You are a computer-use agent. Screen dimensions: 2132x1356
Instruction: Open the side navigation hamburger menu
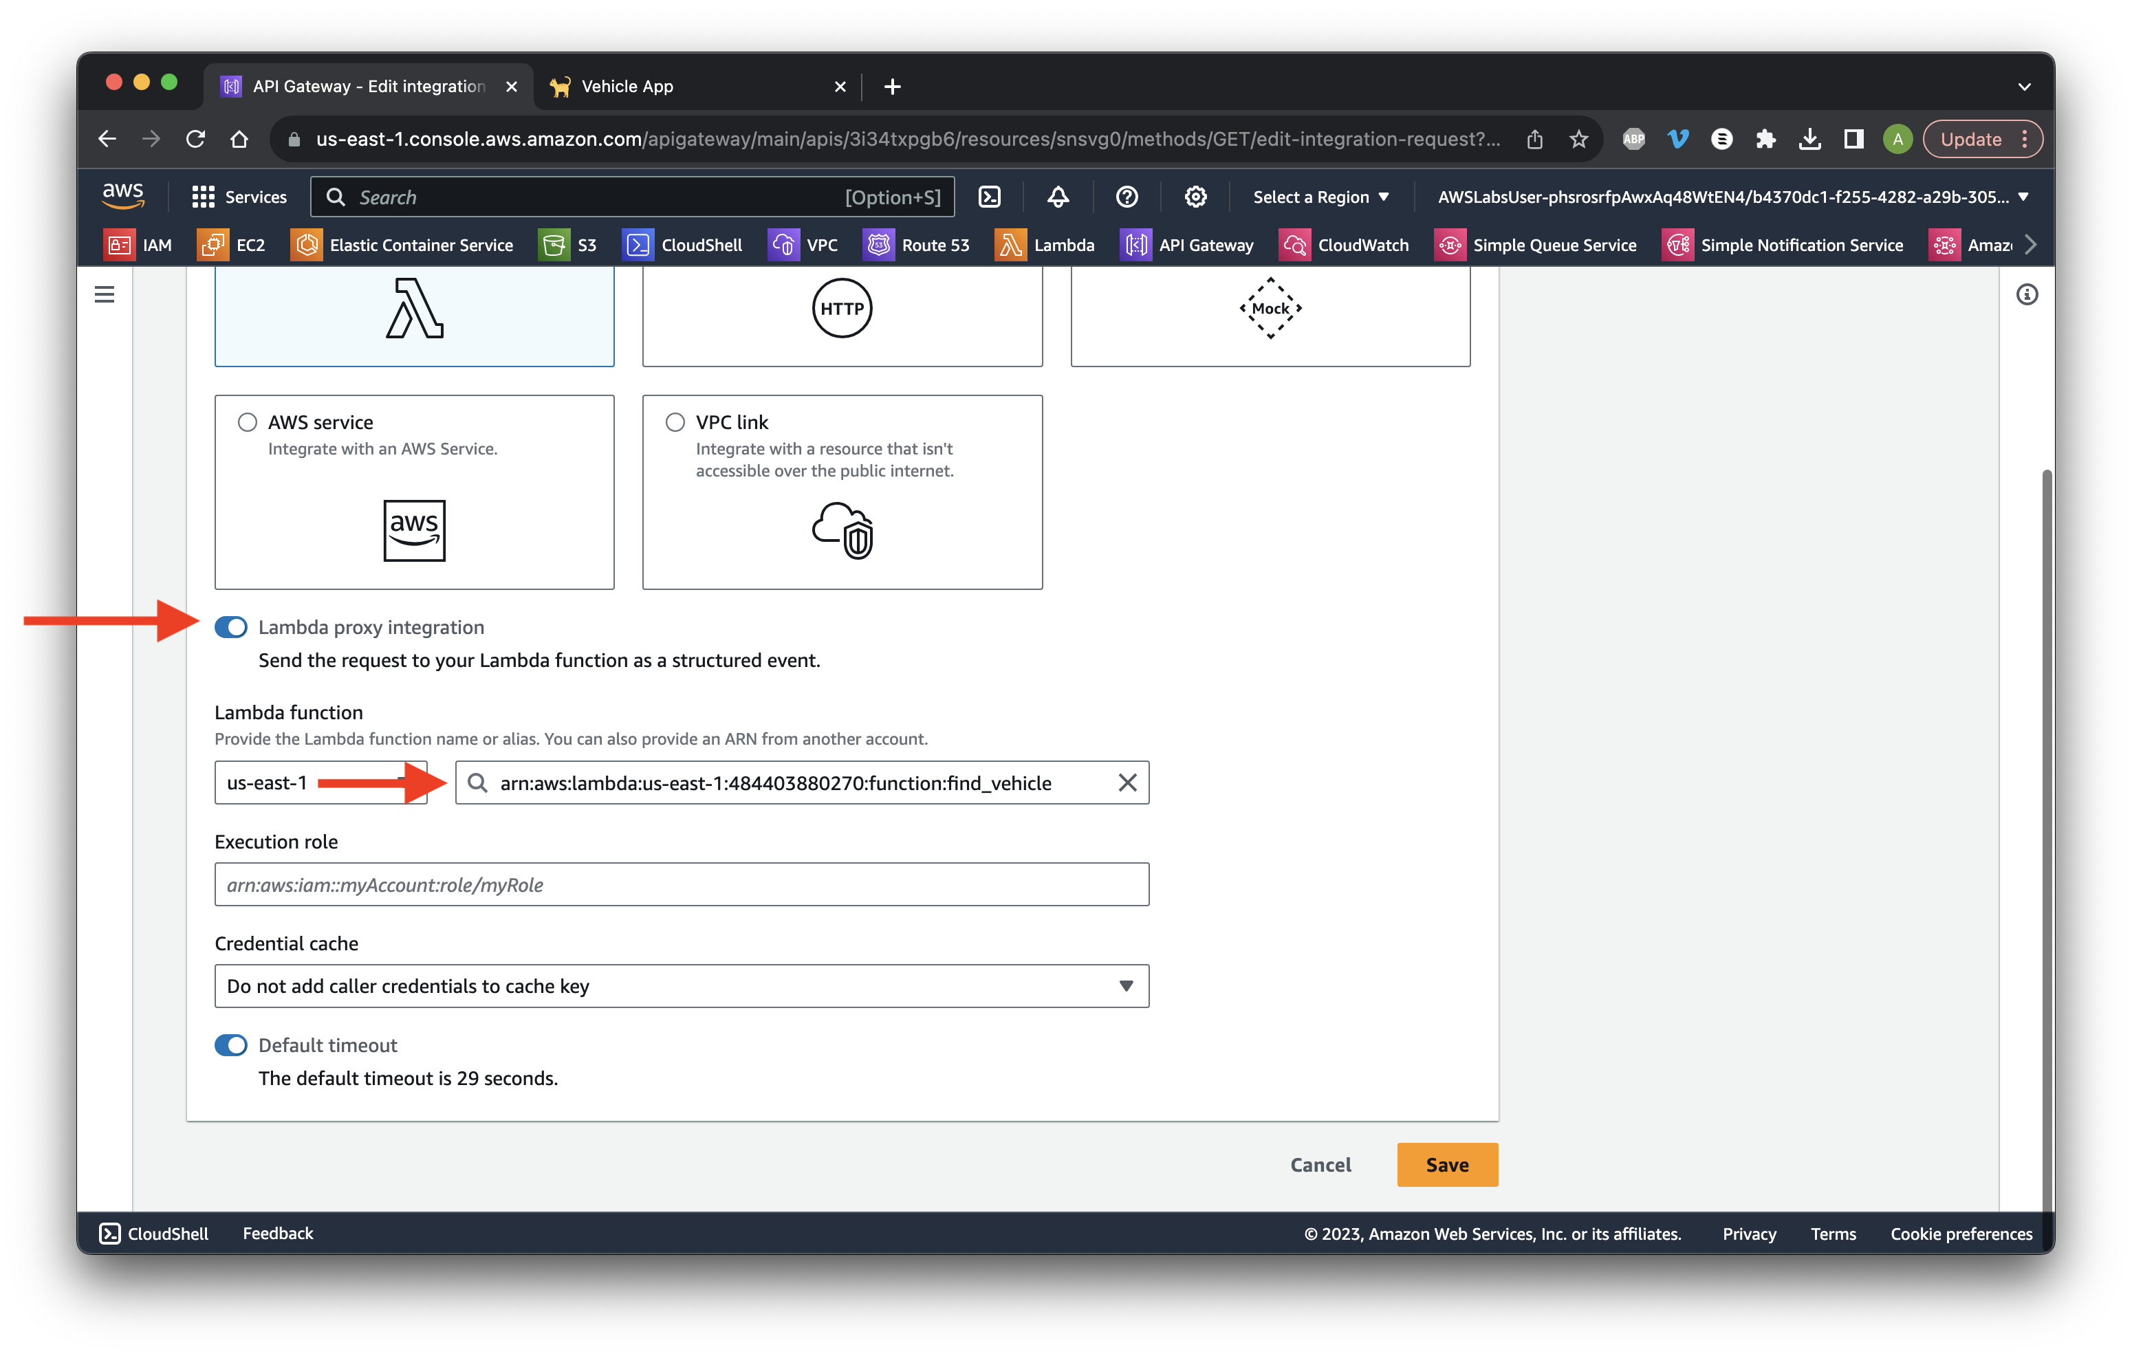[105, 294]
